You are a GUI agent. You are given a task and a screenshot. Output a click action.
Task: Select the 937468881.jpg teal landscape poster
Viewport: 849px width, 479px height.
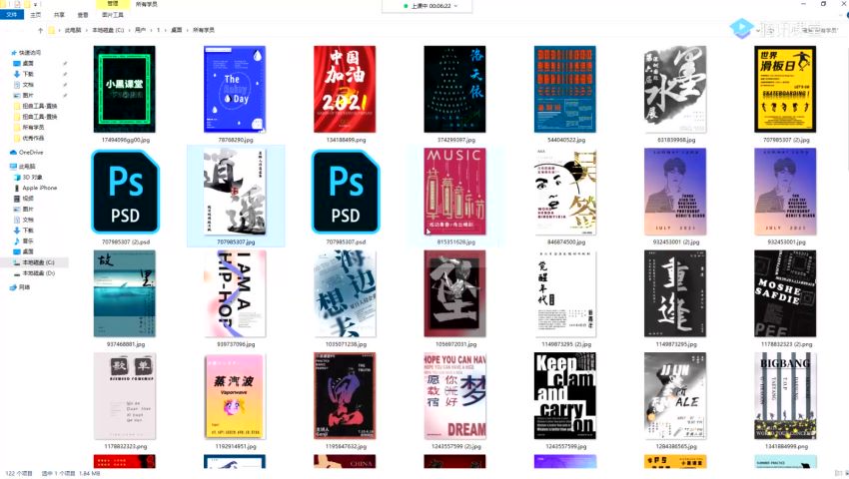[x=125, y=294]
